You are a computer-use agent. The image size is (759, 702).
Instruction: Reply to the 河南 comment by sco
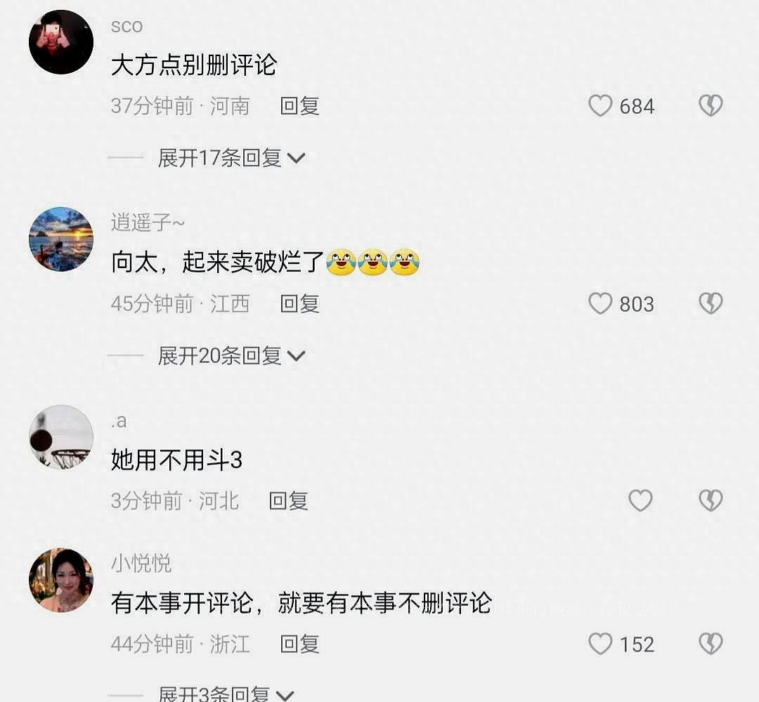(299, 106)
